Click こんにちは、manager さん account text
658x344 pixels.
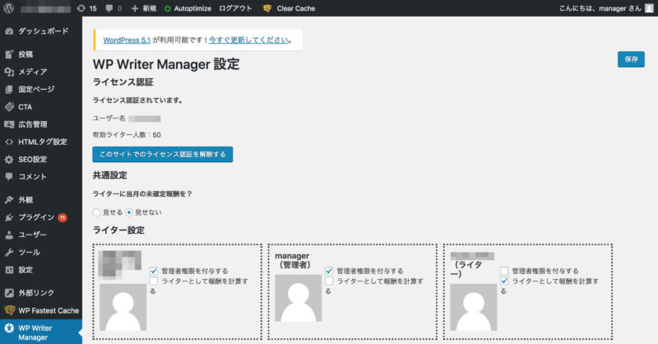[600, 8]
